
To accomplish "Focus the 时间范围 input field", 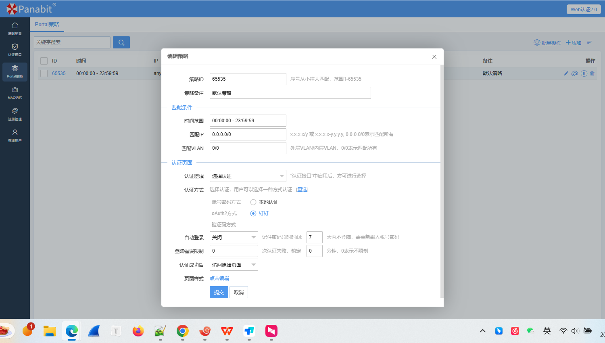I will coord(248,121).
